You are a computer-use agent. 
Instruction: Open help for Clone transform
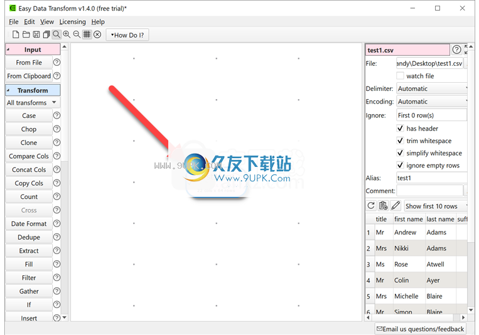pyautogui.click(x=57, y=142)
